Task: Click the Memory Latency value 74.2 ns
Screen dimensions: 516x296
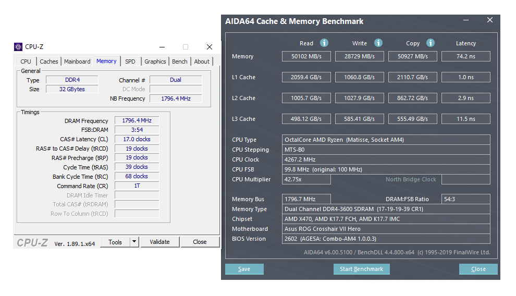Action: pos(465,56)
